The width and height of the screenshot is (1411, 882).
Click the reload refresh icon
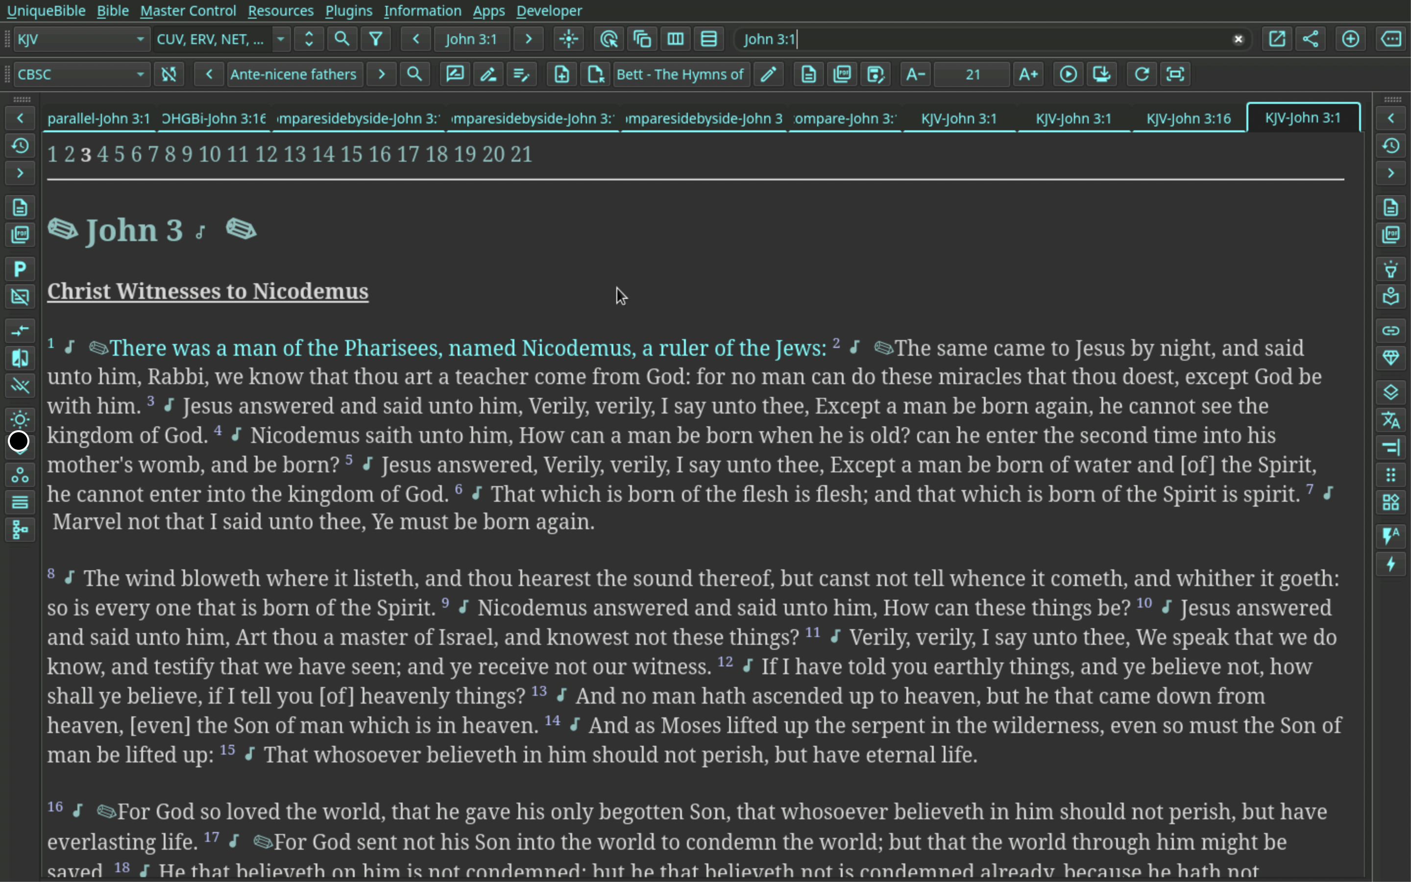1142,74
